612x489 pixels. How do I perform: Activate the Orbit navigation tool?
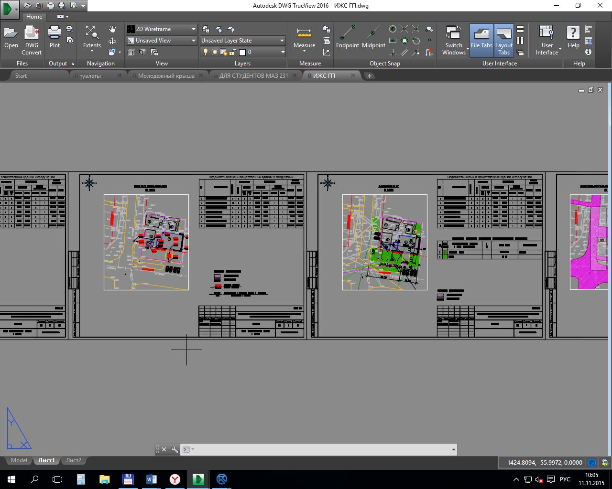(x=112, y=41)
